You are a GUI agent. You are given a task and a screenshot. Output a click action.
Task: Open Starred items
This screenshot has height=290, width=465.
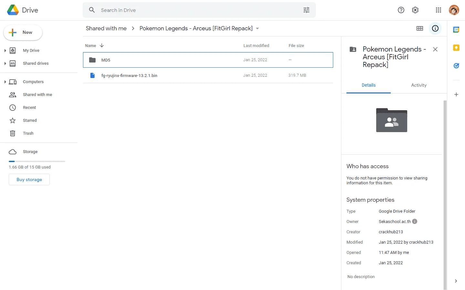[x=30, y=121]
